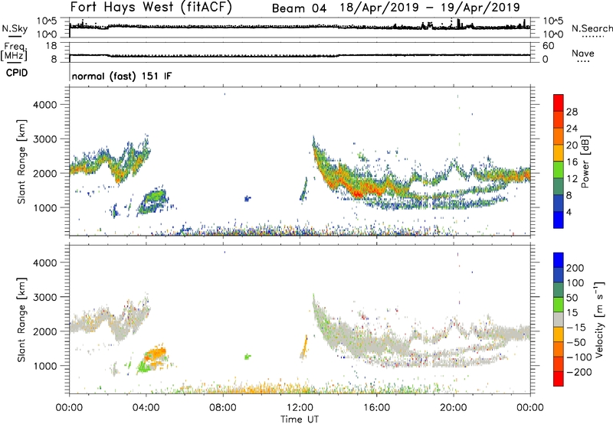Click the 'Fort Hays West (fitACF)' title
This screenshot has height=424, width=613.
(151, 8)
